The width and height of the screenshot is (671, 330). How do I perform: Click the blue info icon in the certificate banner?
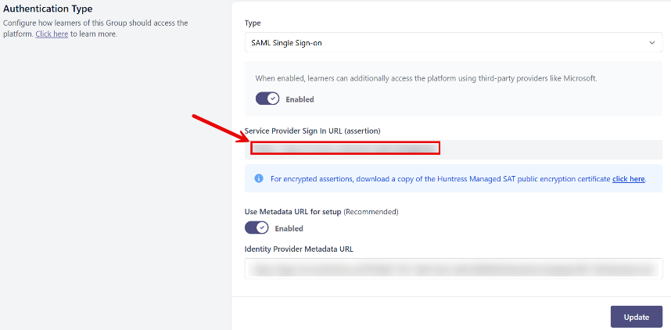259,179
